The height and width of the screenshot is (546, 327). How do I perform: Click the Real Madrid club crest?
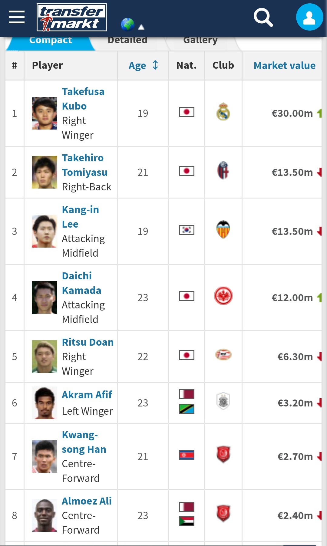pyautogui.click(x=223, y=112)
